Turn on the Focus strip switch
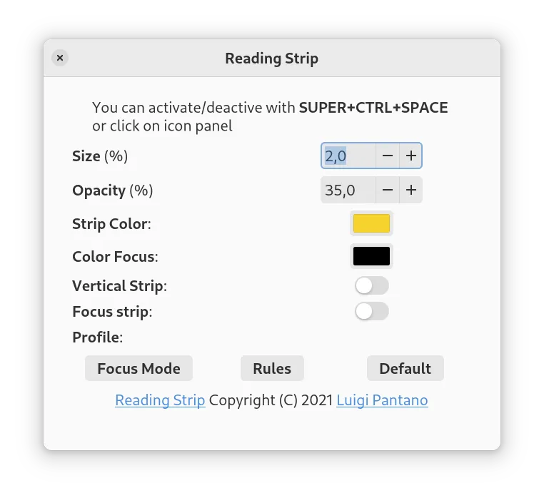 (x=371, y=311)
